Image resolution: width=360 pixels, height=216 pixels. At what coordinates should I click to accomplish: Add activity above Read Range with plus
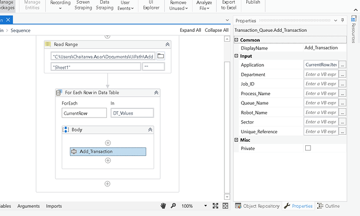click(x=107, y=36)
